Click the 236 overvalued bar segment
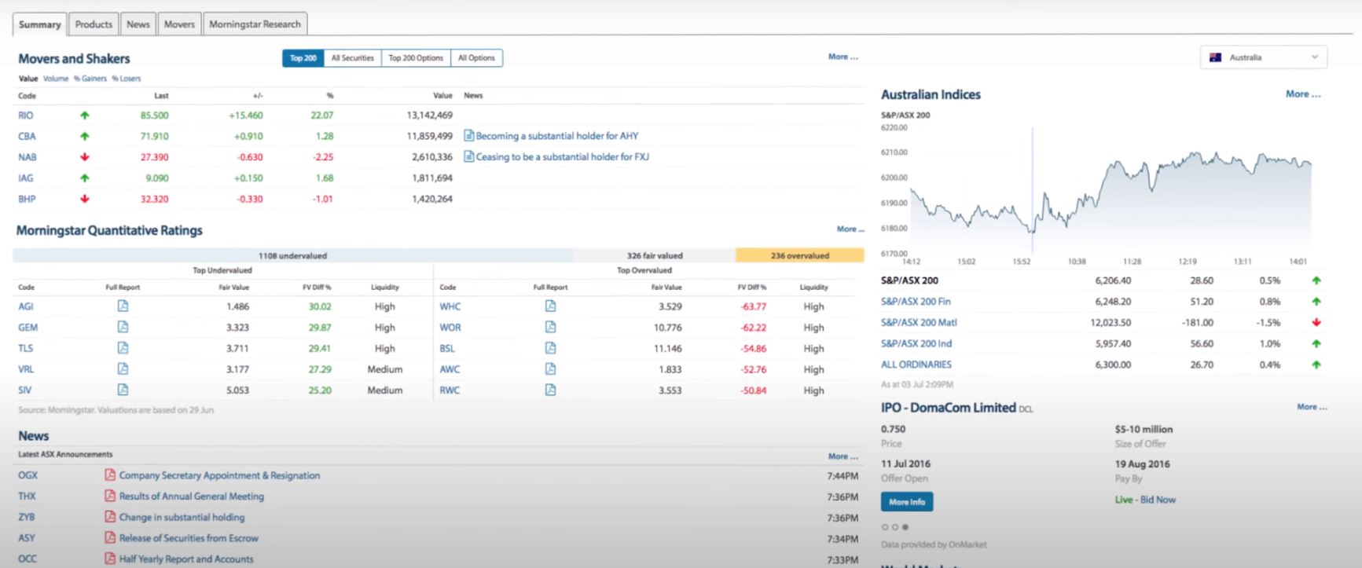The height and width of the screenshot is (568, 1362). coord(799,255)
